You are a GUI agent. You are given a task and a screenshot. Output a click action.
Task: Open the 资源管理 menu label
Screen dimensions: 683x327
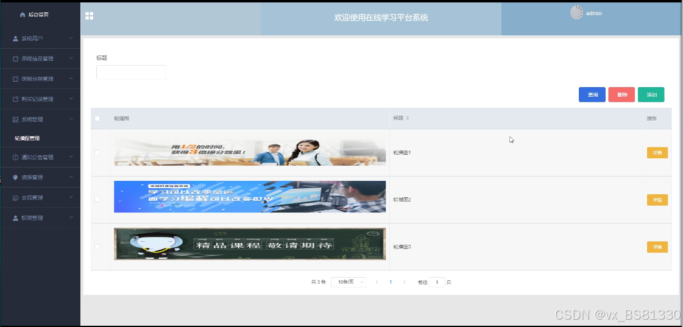pyautogui.click(x=32, y=177)
